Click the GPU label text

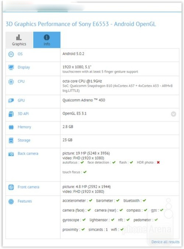pos(21,100)
